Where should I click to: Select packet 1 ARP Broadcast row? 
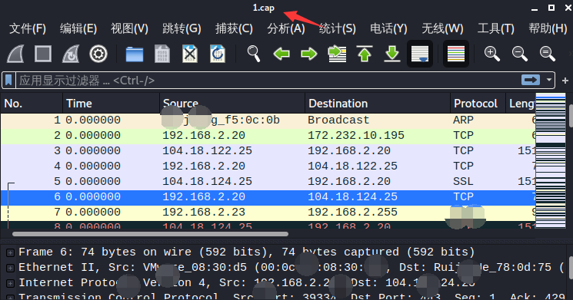pos(268,120)
